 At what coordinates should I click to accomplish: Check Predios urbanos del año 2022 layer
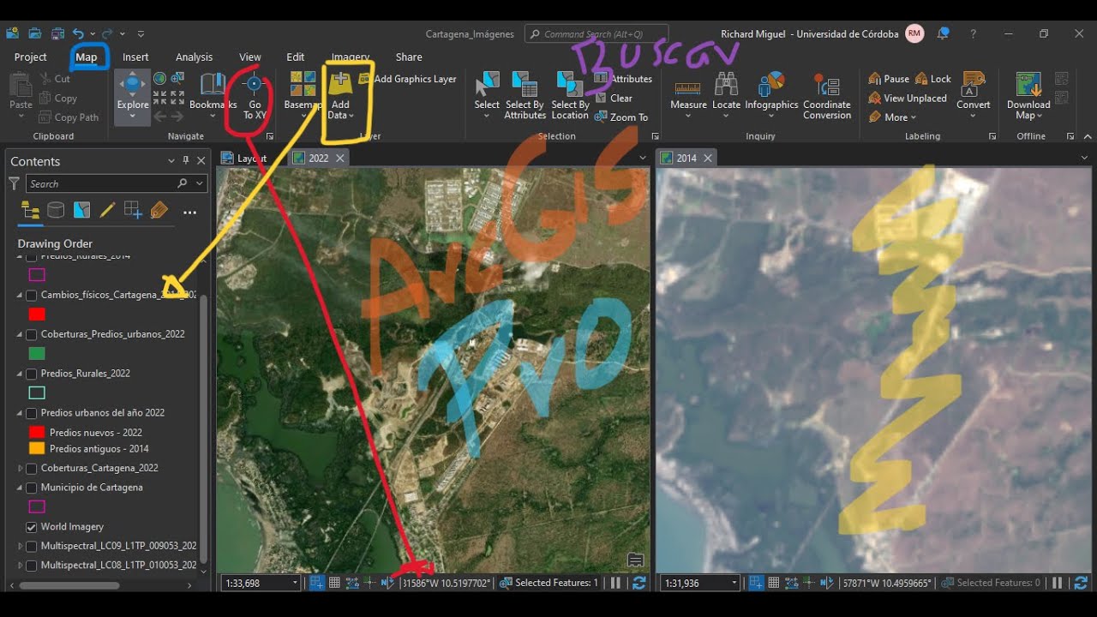point(32,413)
